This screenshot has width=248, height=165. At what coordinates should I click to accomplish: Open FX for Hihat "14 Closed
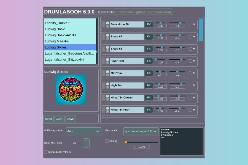pyautogui.click(x=149, y=98)
